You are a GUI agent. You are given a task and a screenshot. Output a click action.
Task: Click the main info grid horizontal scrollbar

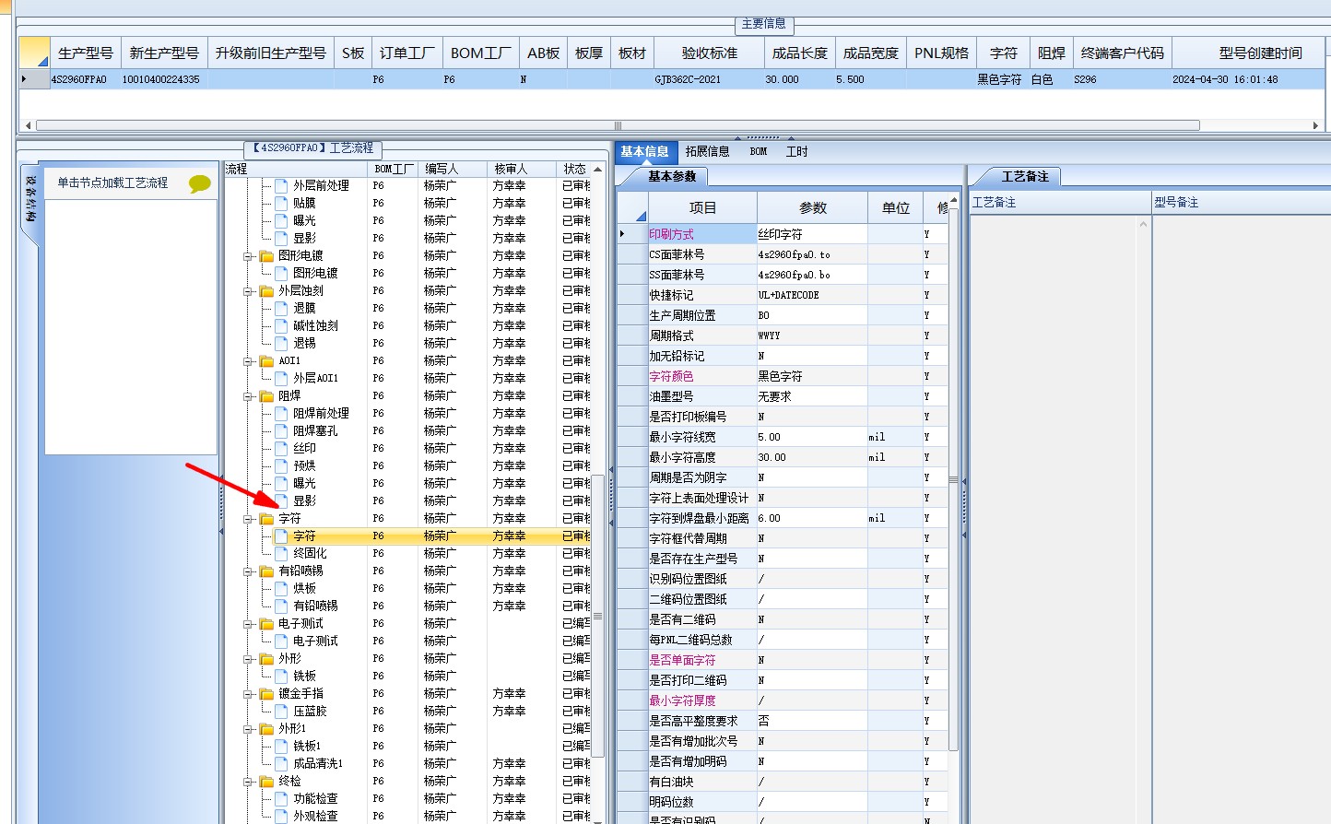(x=618, y=125)
